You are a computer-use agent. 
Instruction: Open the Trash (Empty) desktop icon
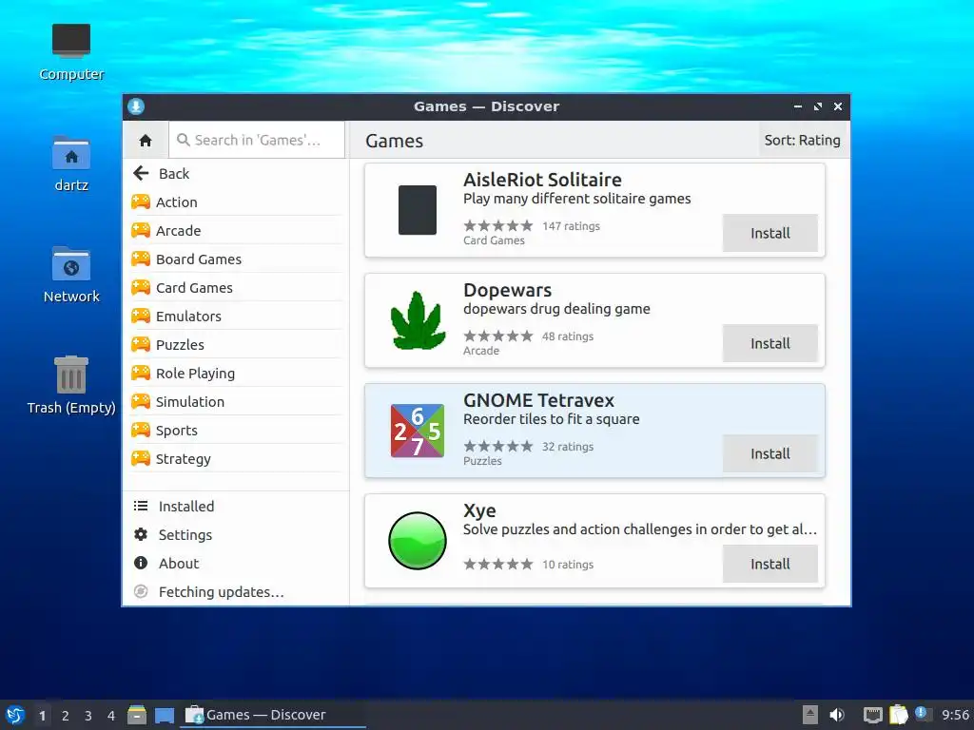coord(70,375)
